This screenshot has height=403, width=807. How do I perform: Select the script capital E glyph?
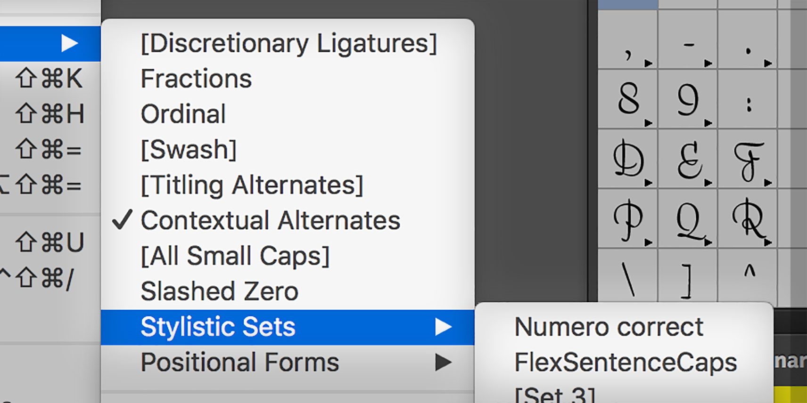click(687, 159)
